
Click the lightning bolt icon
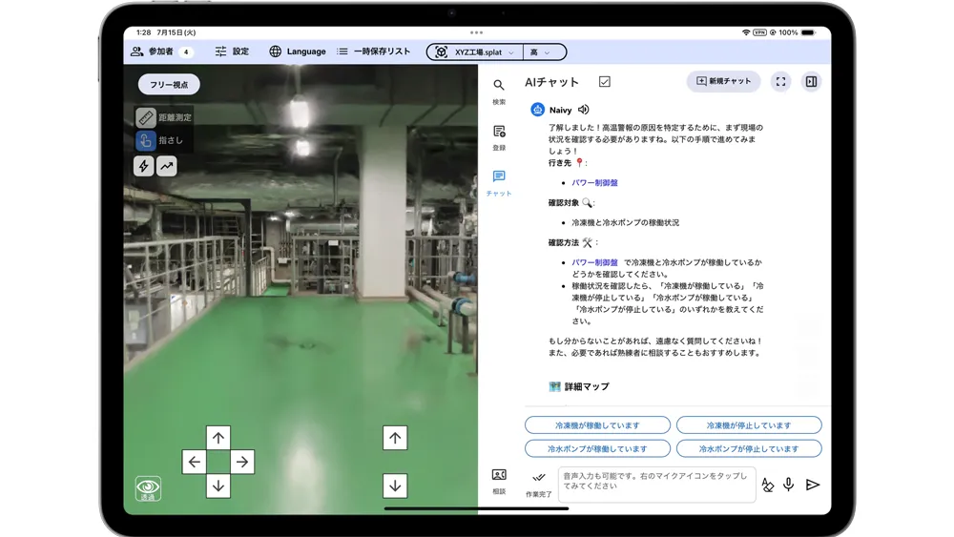[x=144, y=166]
